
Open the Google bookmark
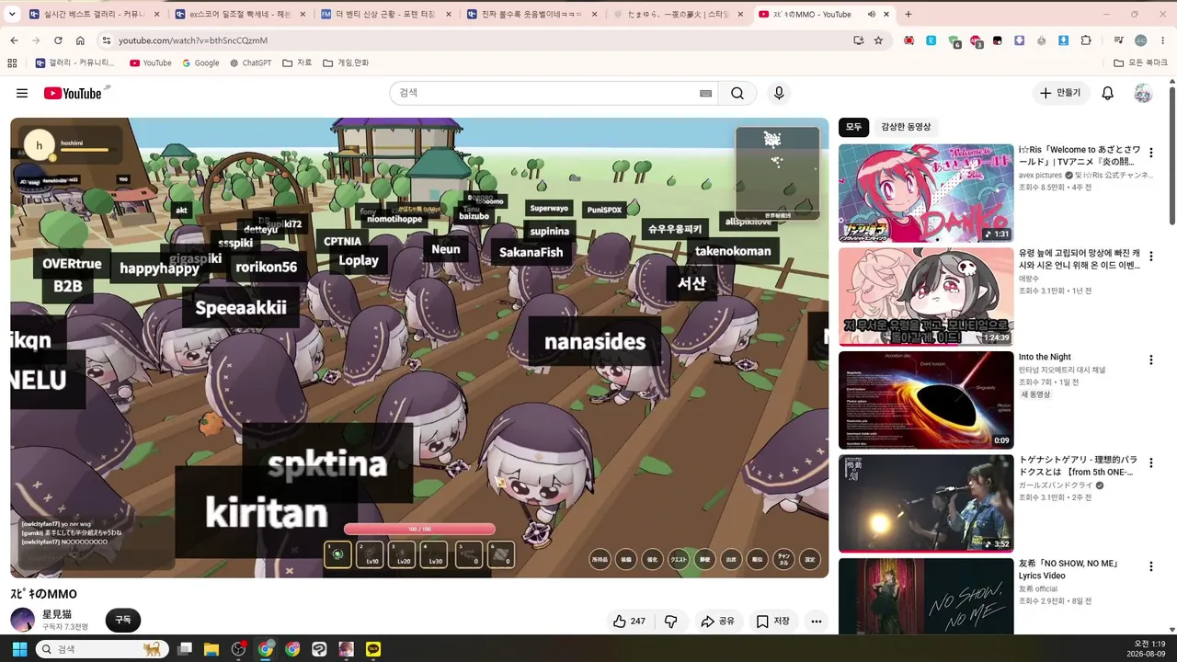tap(200, 63)
